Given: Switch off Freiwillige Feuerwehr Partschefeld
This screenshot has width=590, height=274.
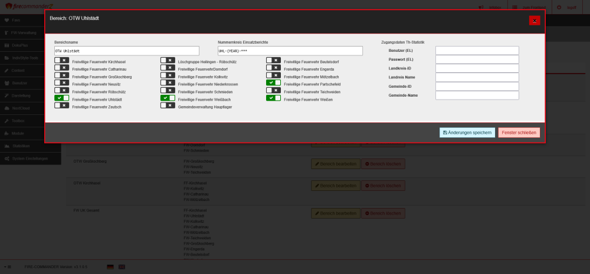Looking at the screenshot, I should click(273, 83).
